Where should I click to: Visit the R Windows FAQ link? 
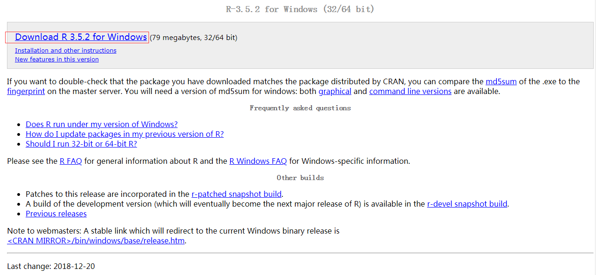pos(258,161)
